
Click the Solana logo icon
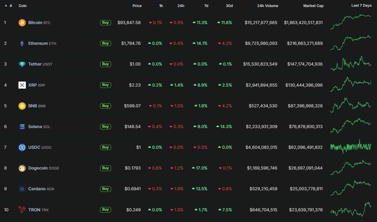click(22, 127)
